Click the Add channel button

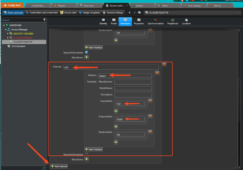(x=59, y=166)
